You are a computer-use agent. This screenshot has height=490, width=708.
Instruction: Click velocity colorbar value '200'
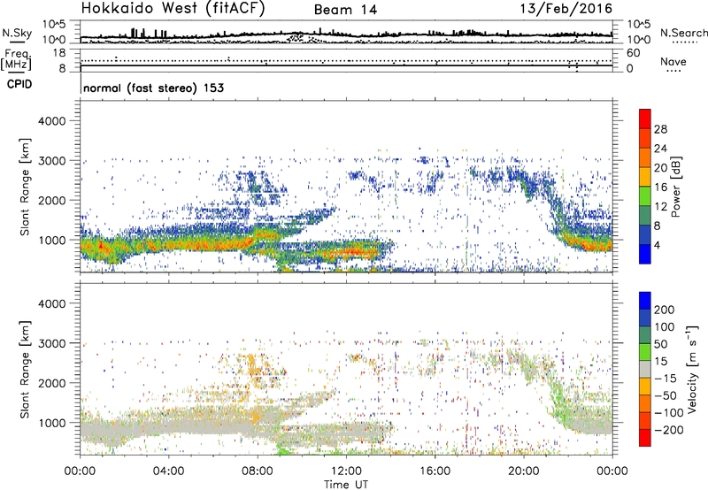(665, 310)
